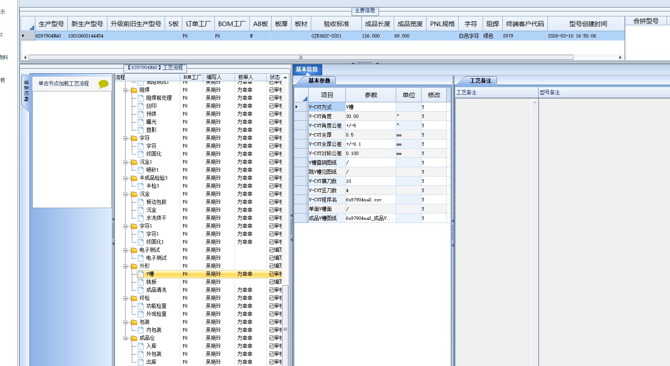This screenshot has height=366, width=670.
Task: Click the 水洗烘干 document icon
Action: tap(141, 218)
